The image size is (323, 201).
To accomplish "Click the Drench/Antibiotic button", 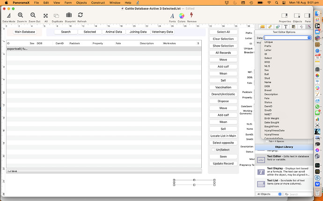I will [x=223, y=94].
